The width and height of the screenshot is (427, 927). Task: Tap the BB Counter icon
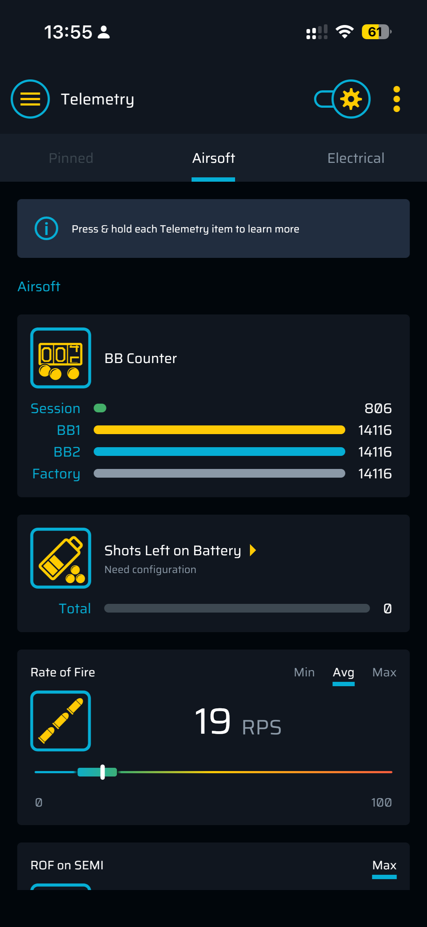[x=61, y=358]
